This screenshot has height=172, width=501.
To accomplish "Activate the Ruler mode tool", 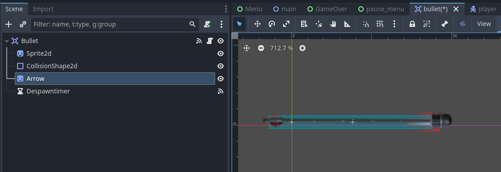I will [x=348, y=24].
